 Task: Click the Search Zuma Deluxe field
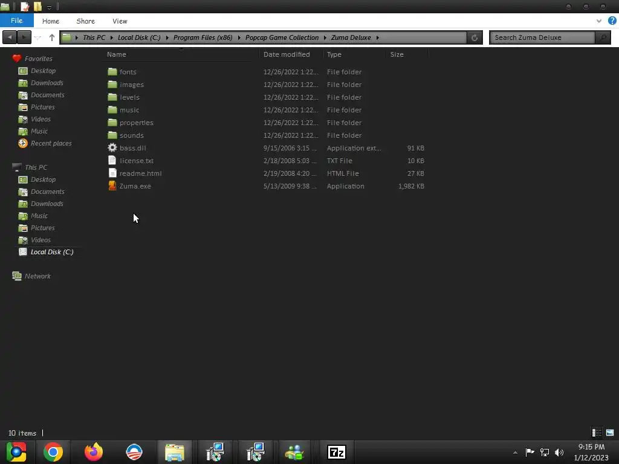[542, 37]
